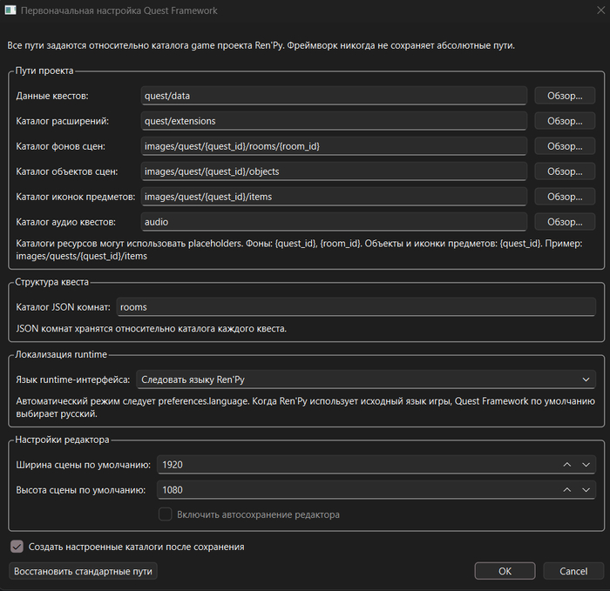The image size is (610, 591).
Task: Edit the Каталог фонов сцен path field
Action: (x=334, y=146)
